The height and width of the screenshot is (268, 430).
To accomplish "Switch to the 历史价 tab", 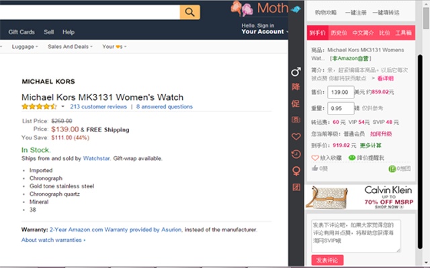I will click(339, 33).
